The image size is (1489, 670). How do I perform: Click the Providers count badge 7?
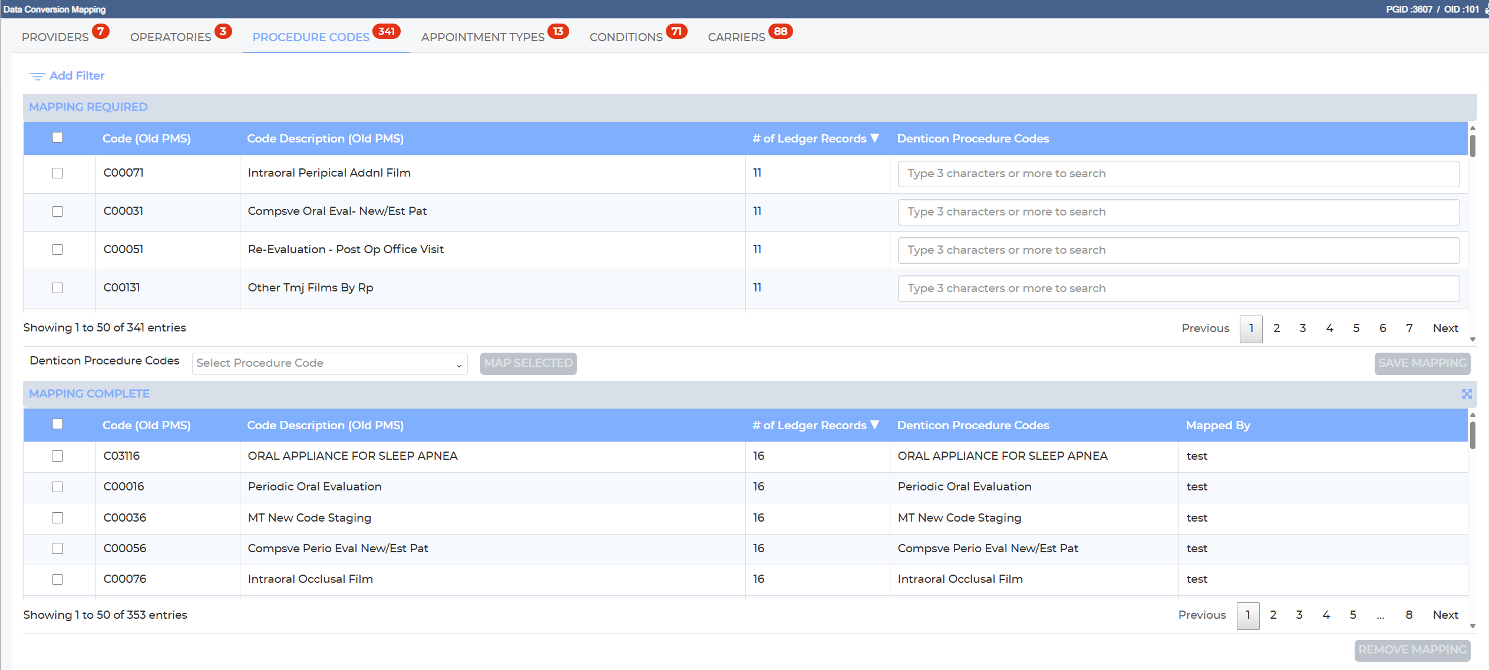point(101,31)
